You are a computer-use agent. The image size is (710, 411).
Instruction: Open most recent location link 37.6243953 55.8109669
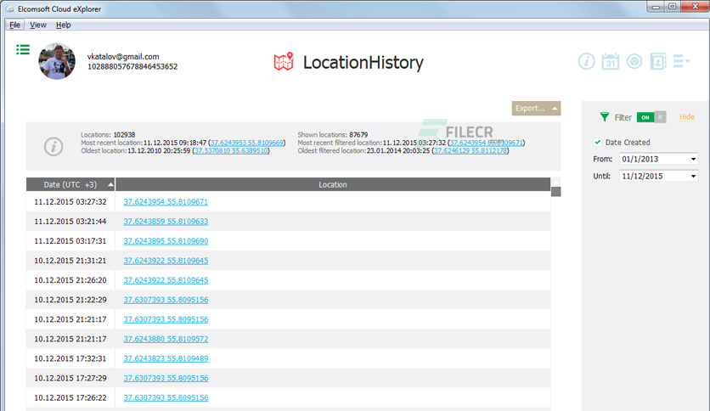[247, 143]
